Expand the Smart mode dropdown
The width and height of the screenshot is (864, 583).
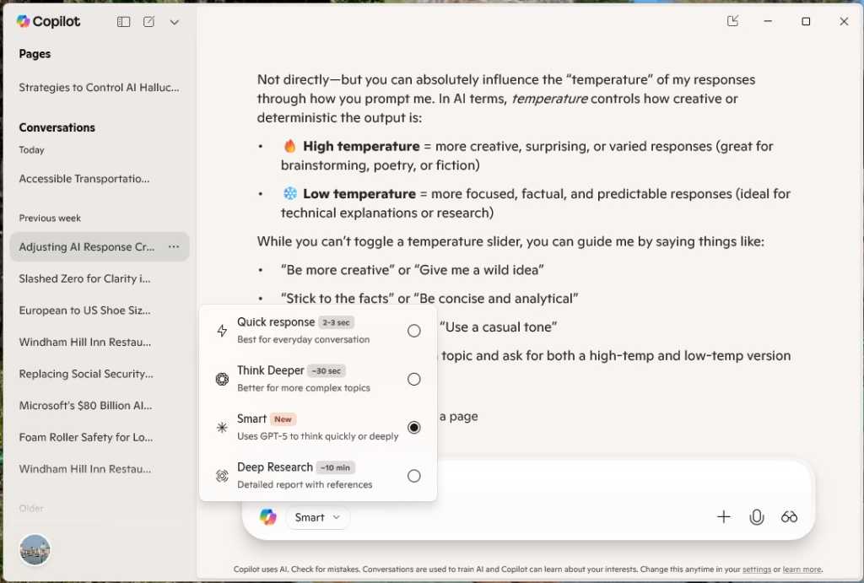[317, 517]
